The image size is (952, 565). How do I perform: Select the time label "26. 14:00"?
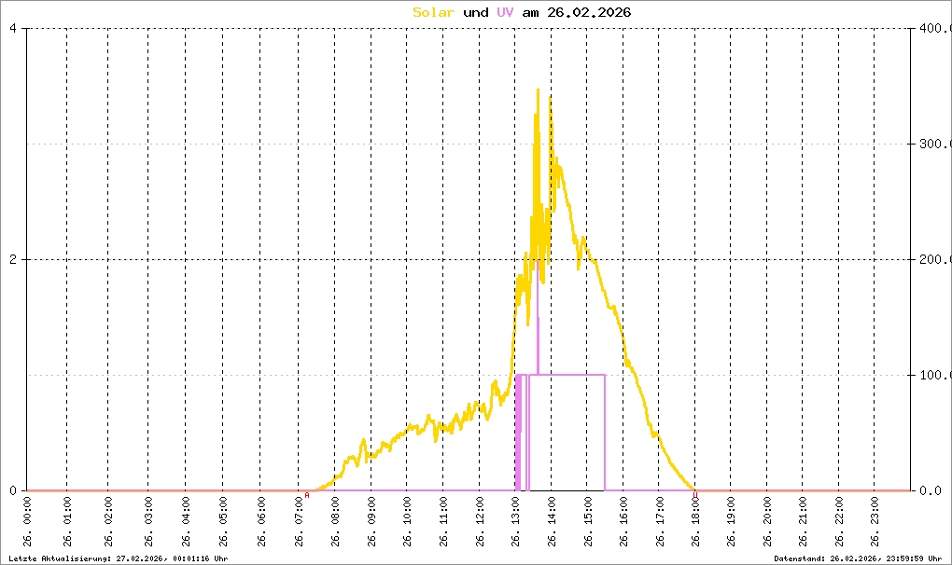click(552, 522)
